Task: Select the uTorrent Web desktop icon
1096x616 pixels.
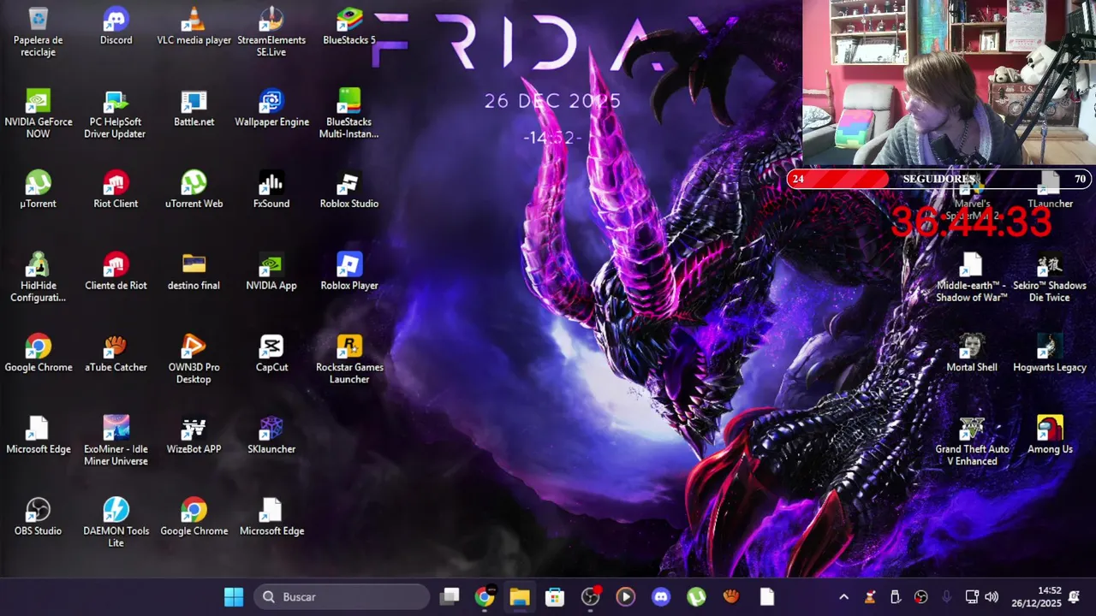Action: [194, 189]
